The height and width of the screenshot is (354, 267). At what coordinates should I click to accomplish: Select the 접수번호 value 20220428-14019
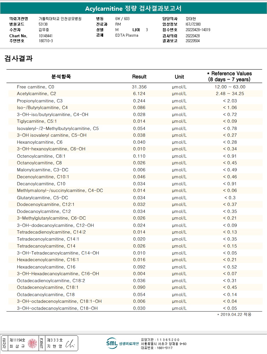[x=198, y=30]
